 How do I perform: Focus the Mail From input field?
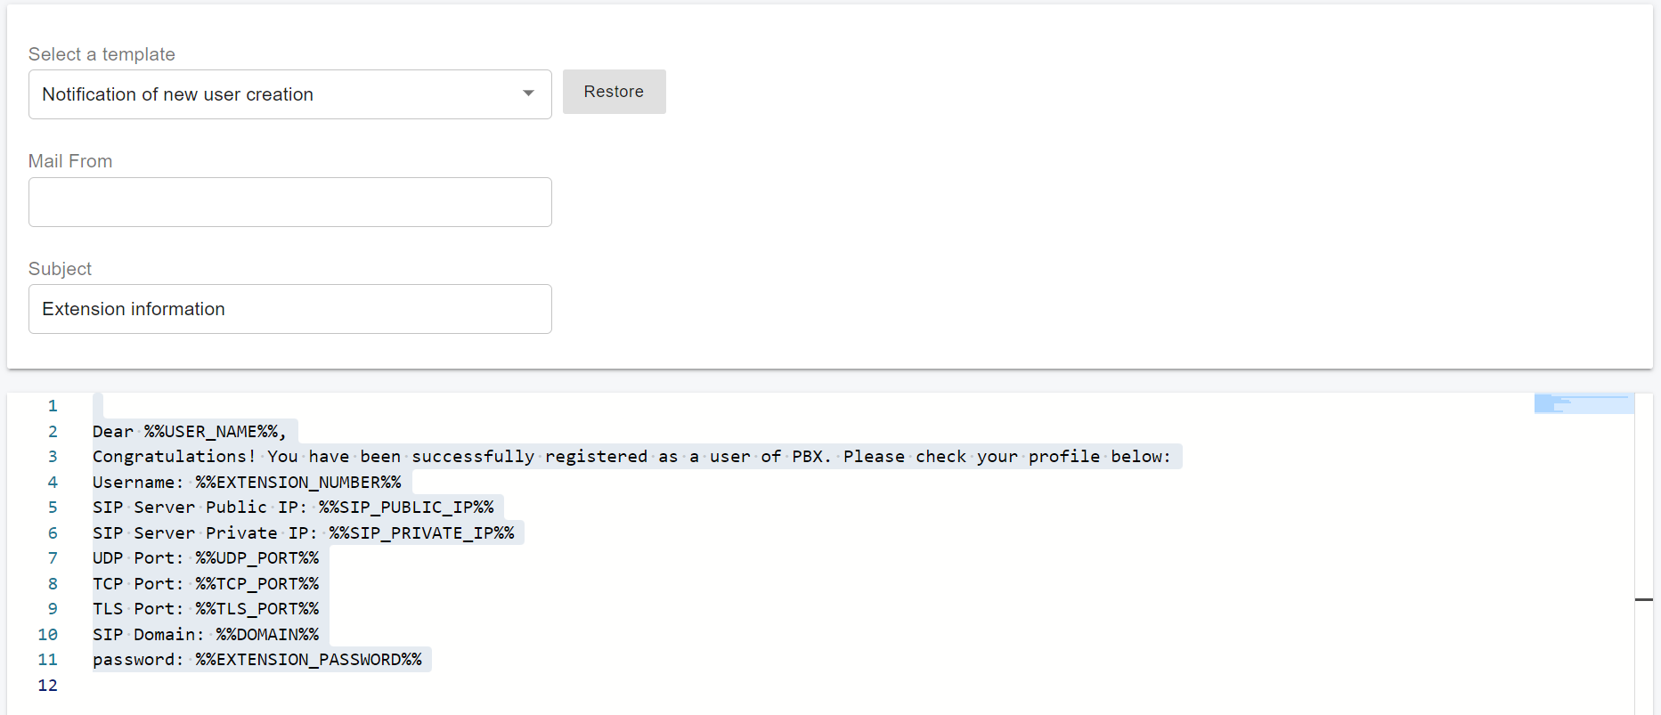[289, 202]
